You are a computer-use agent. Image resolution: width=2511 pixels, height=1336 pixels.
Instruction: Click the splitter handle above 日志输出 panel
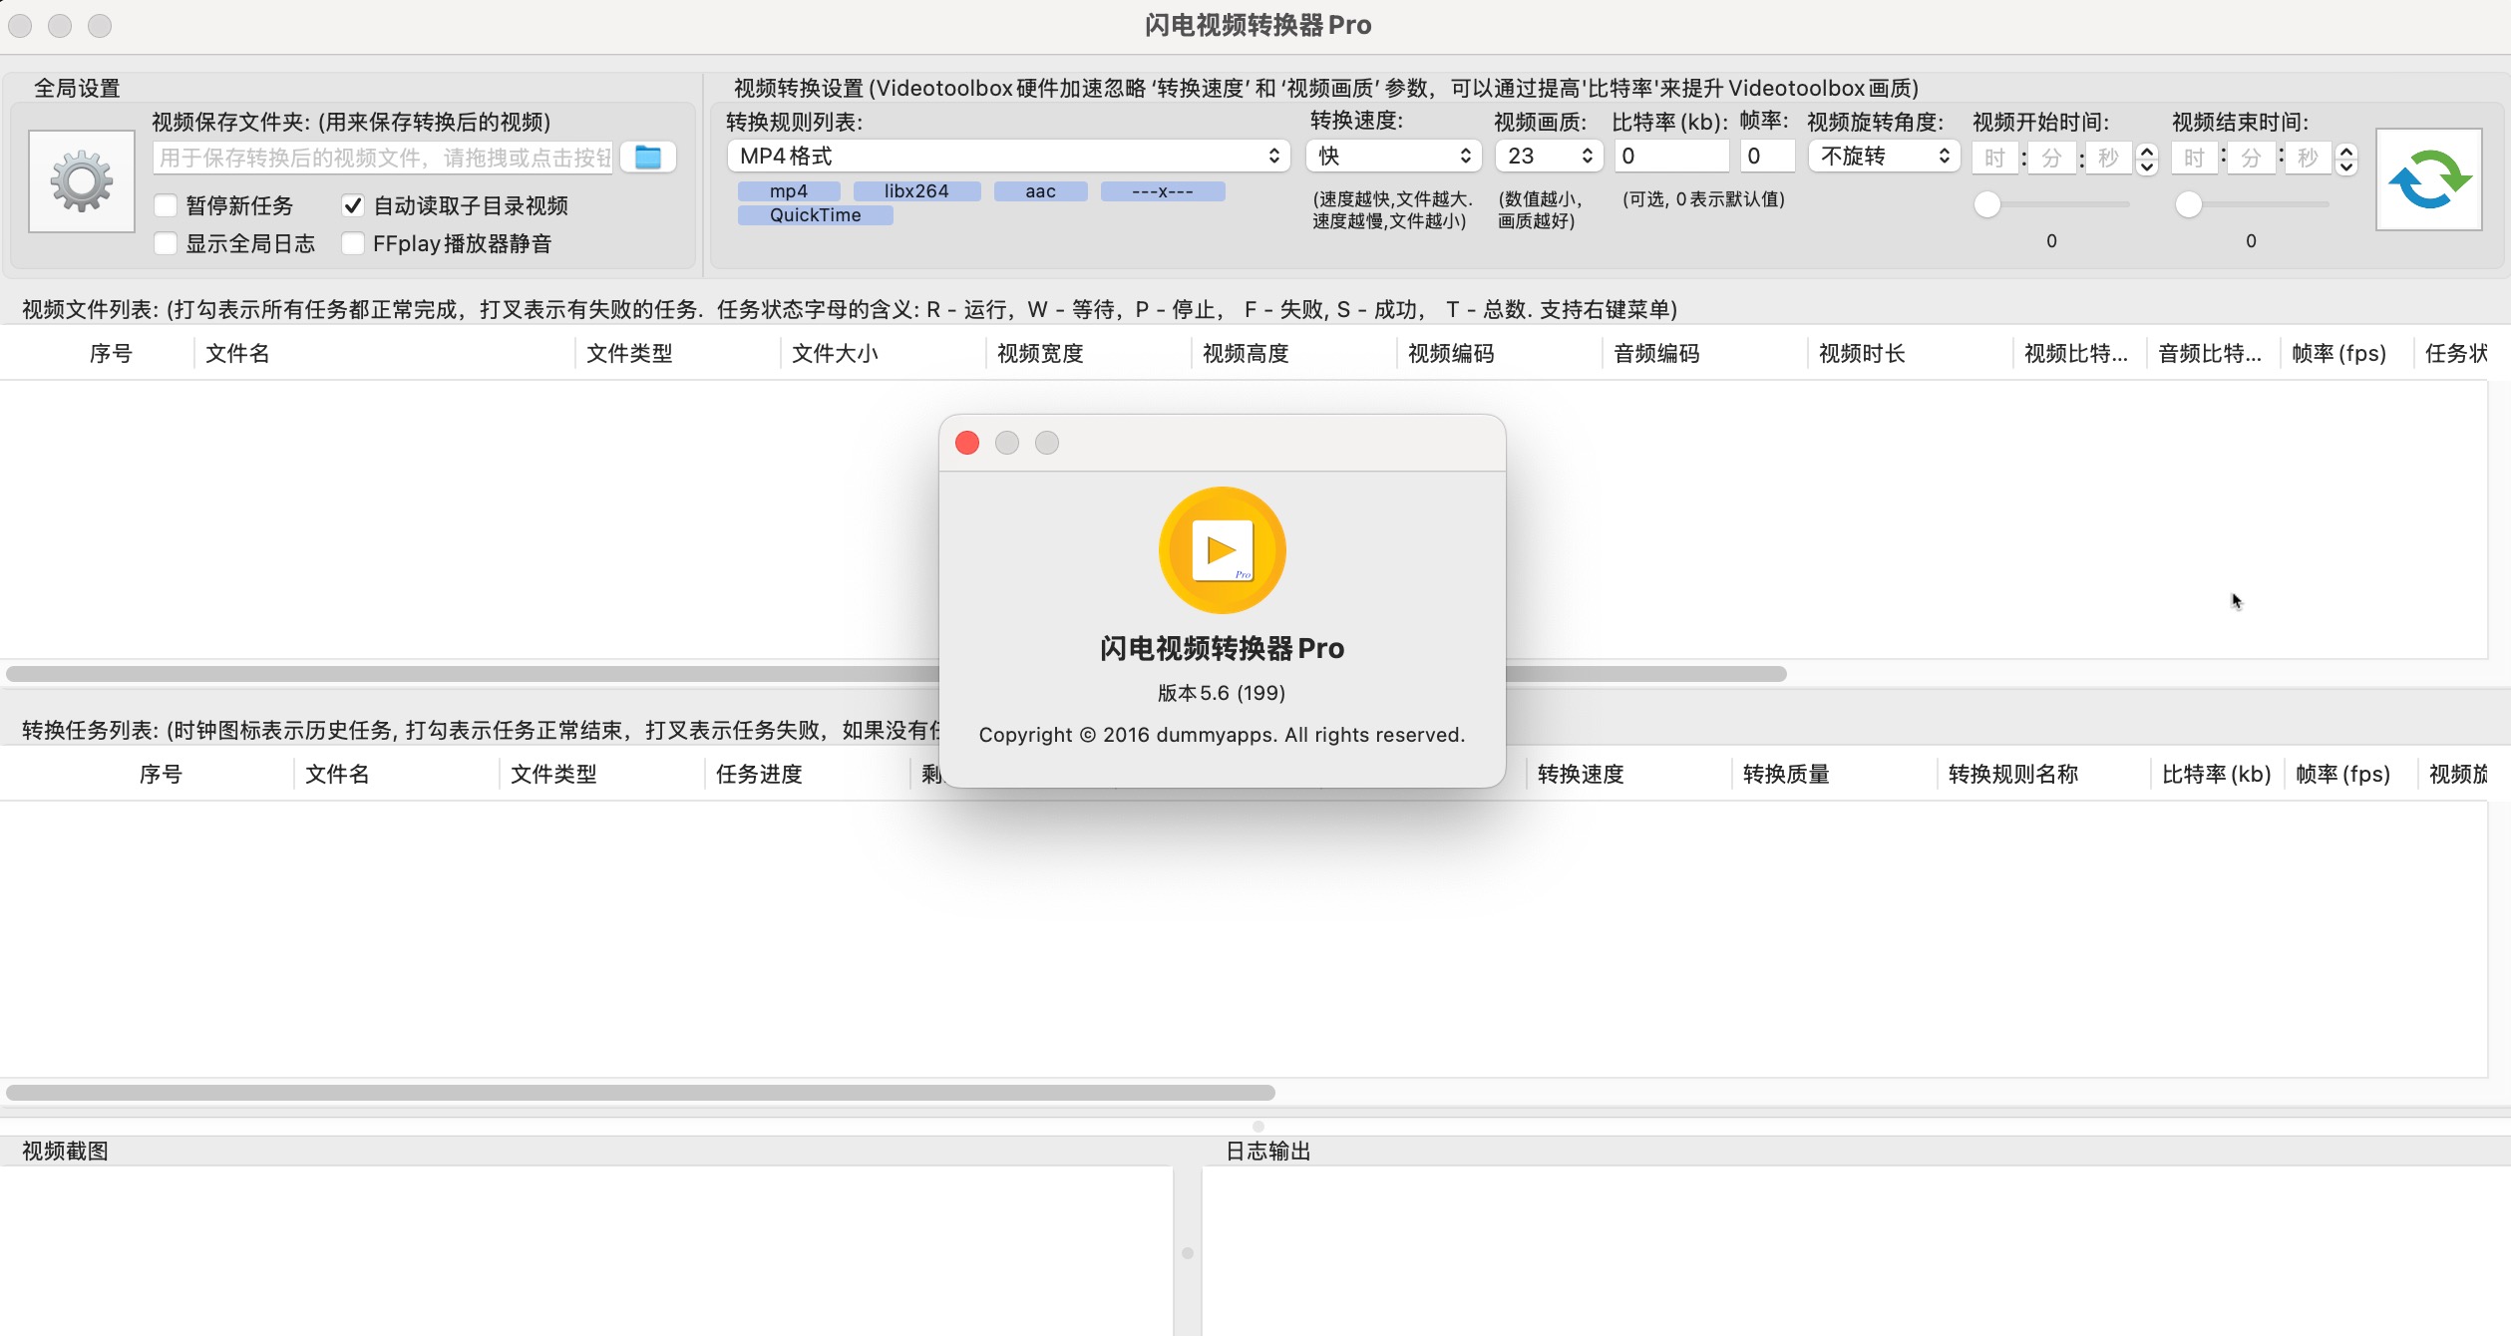point(1257,1127)
